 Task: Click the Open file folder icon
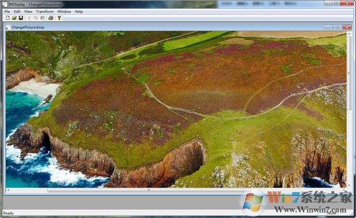click(x=14, y=18)
